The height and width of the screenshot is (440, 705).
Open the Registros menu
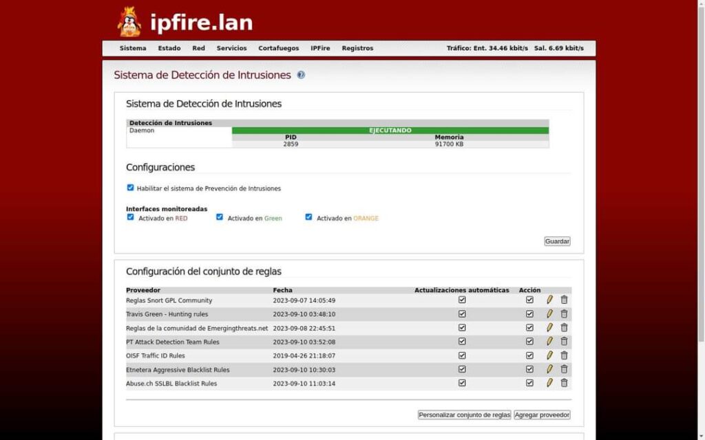(x=357, y=48)
